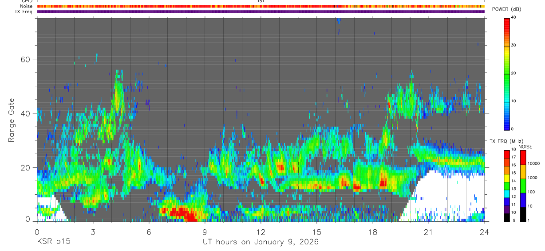Click the purple TX Freq strip bar

point(261,12)
